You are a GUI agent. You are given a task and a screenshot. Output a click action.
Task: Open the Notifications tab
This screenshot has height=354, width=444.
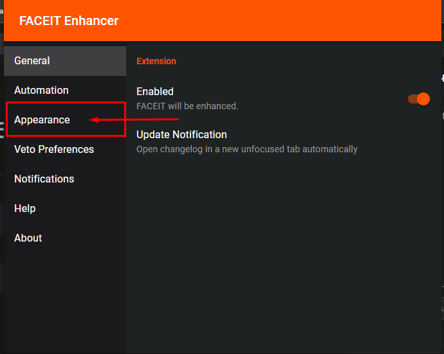[x=65, y=179]
